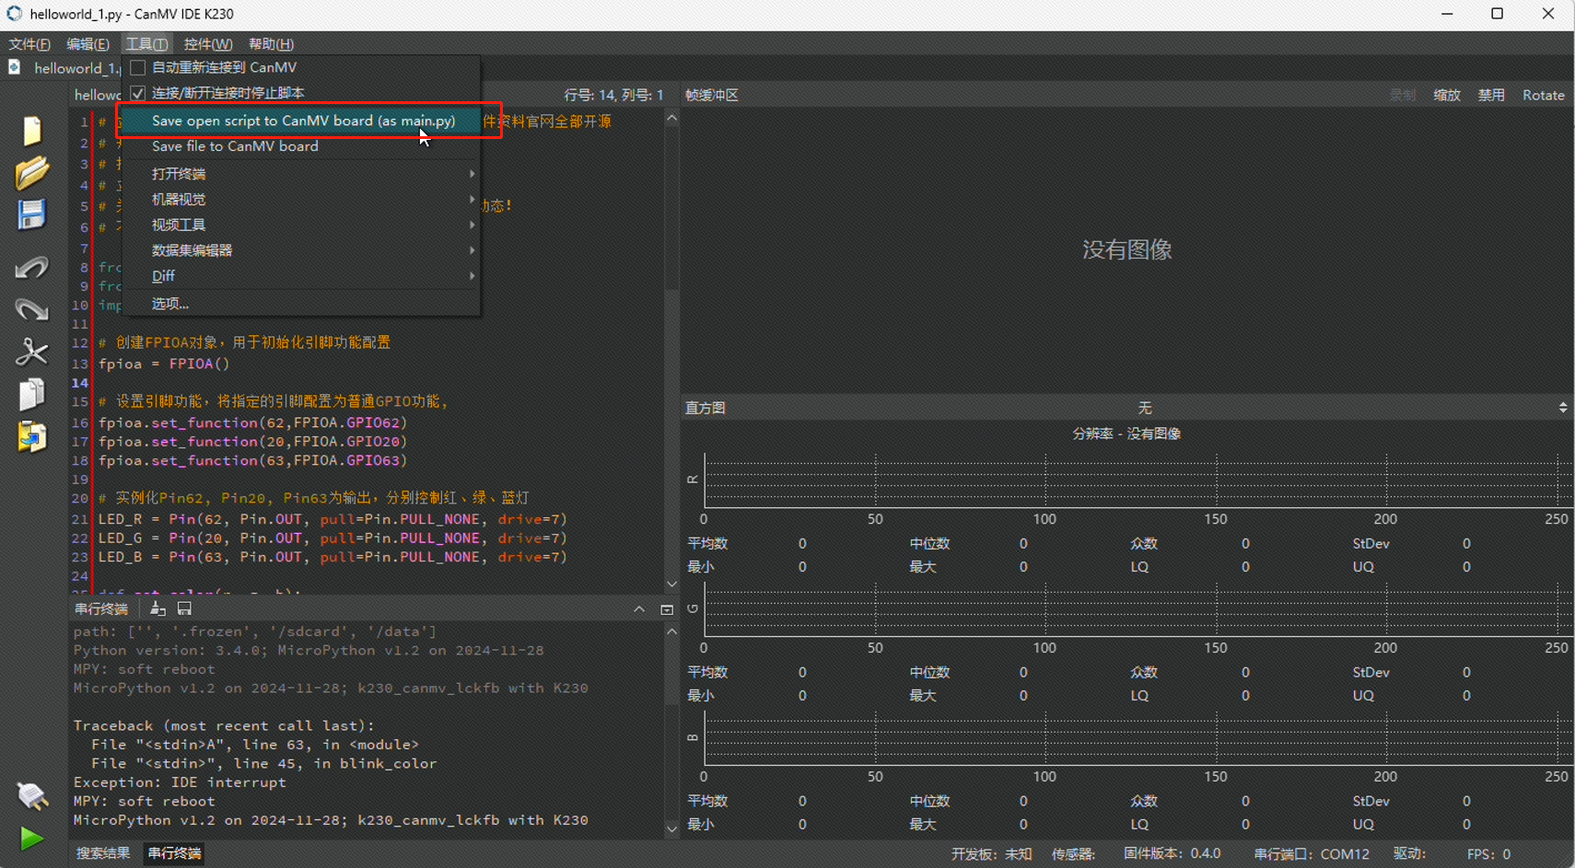Image resolution: width=1575 pixels, height=868 pixels.
Task: Click the Paste clipboard icon
Action: pyautogui.click(x=32, y=436)
